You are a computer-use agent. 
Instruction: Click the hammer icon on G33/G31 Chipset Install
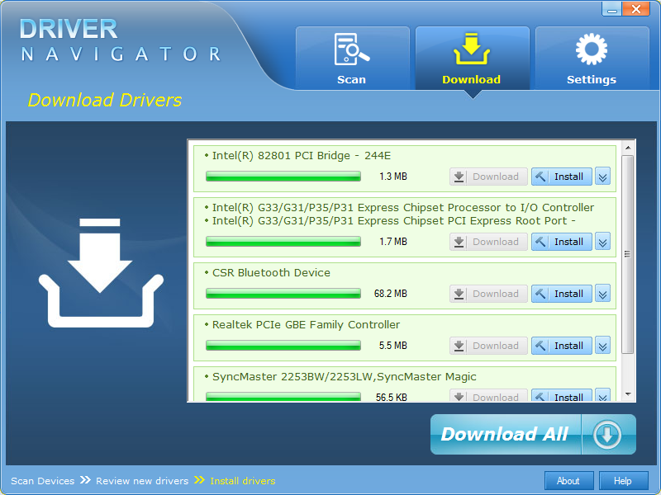540,242
